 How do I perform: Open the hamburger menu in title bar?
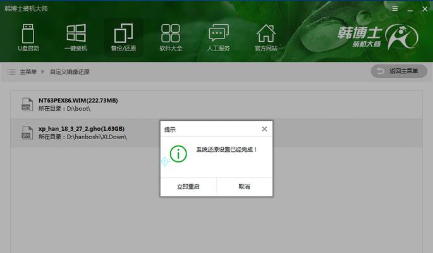pos(395,9)
